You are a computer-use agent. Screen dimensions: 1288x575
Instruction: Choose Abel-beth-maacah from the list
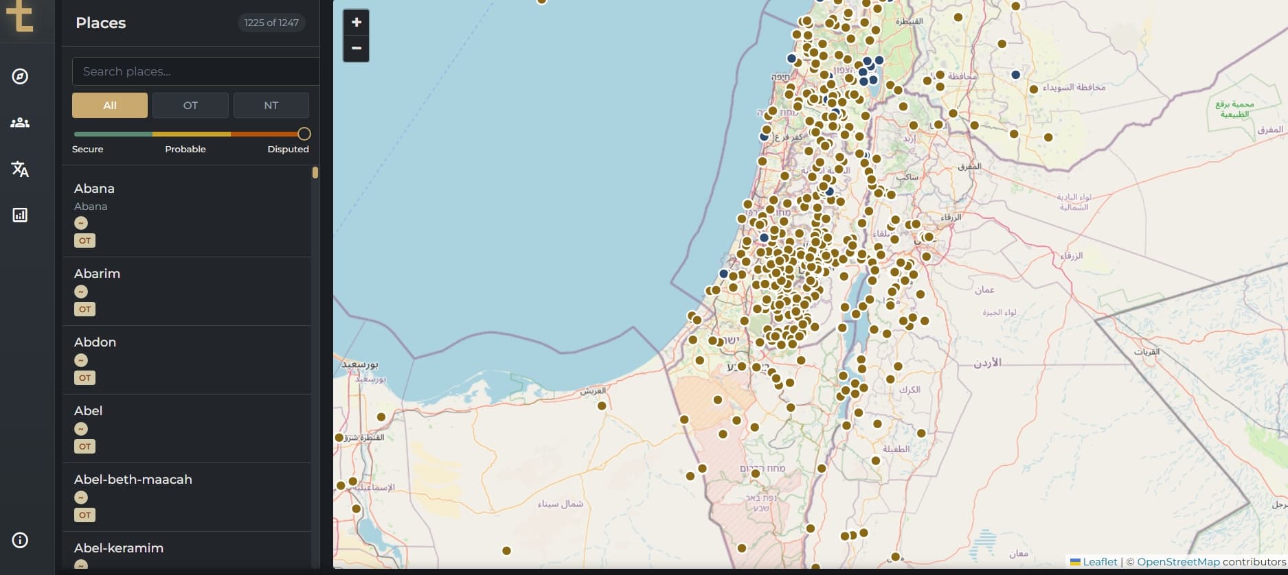133,480
